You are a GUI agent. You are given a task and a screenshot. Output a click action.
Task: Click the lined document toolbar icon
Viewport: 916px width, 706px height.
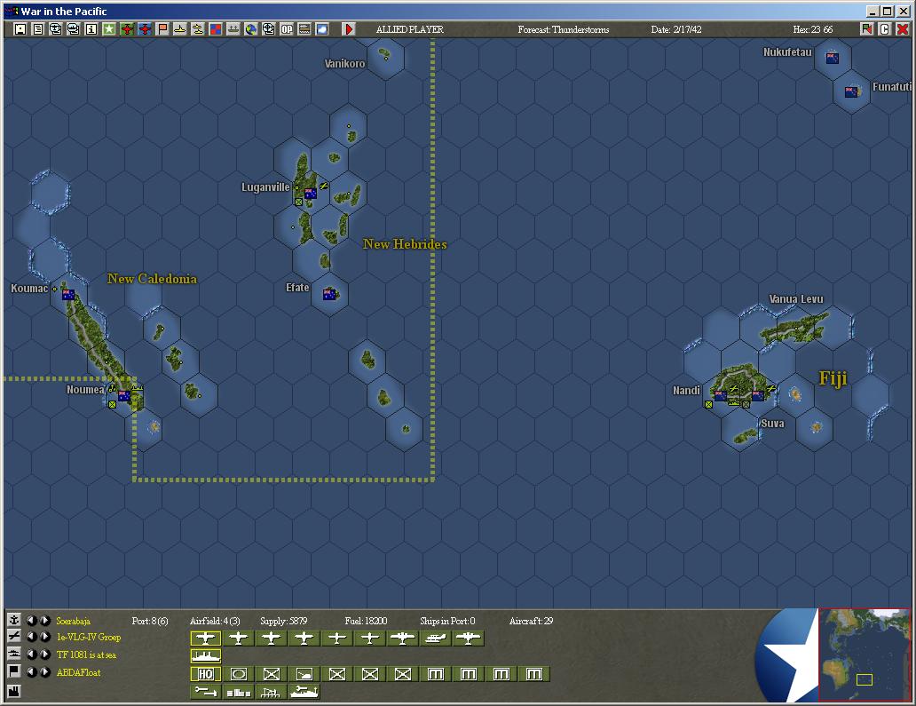point(38,29)
